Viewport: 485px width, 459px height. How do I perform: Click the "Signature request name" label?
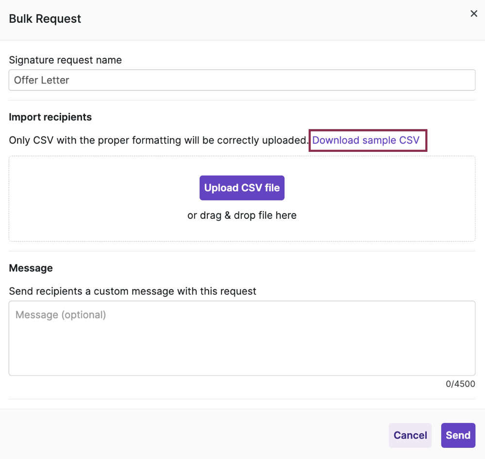click(65, 60)
